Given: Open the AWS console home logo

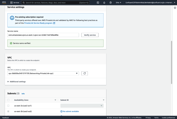Looking at the screenshot, I should (4, 2).
